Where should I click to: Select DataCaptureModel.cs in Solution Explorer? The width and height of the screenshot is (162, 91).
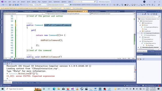[x=152, y=27]
